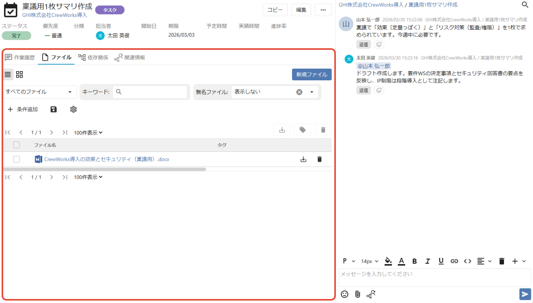Expand the 無名ファイル 表示しない dropdown
This screenshot has width=533, height=303.
312,92
